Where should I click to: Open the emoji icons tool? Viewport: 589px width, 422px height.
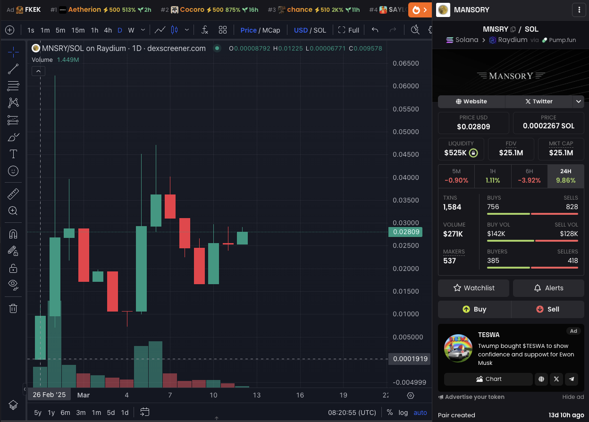tap(13, 171)
